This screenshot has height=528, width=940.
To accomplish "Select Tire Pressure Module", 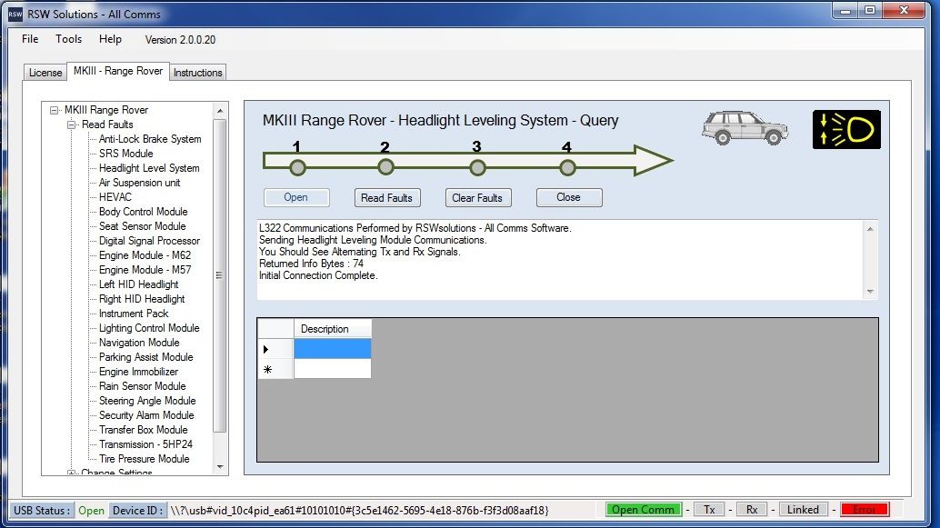I will click(x=144, y=459).
